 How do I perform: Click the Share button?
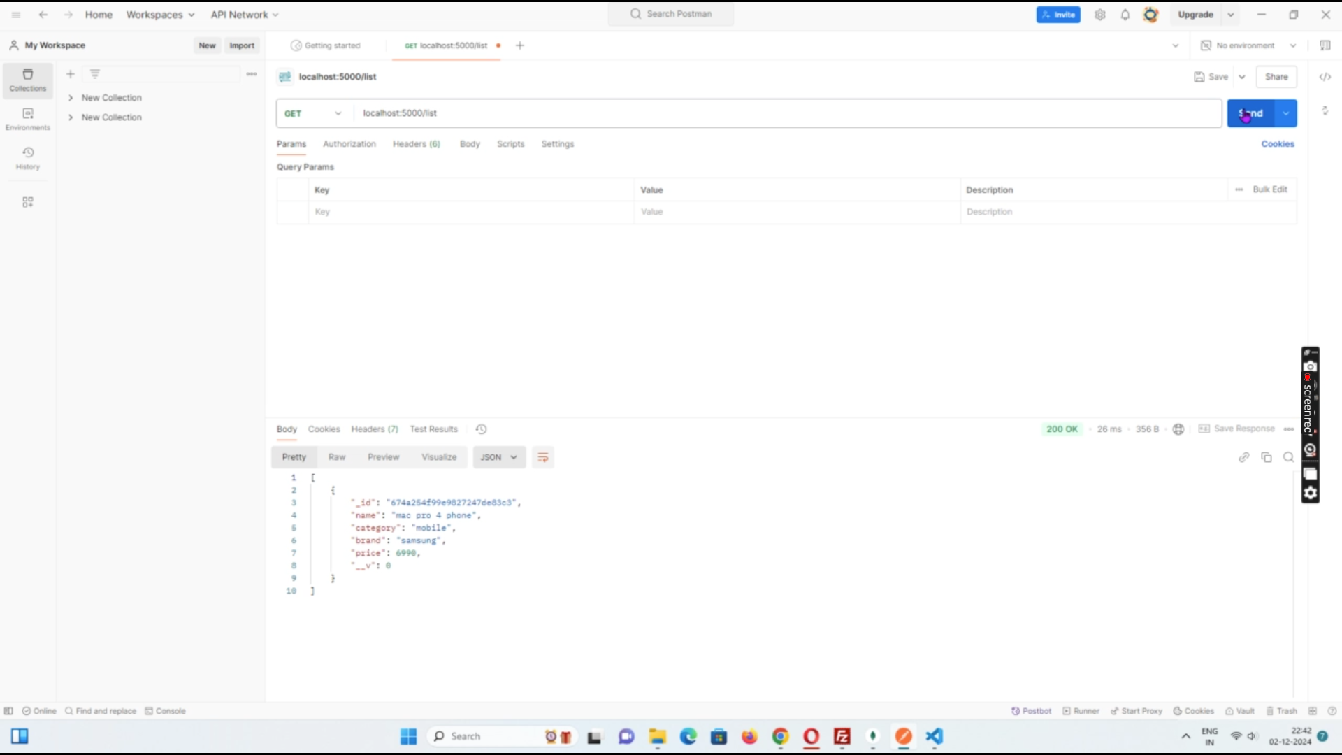(1276, 77)
